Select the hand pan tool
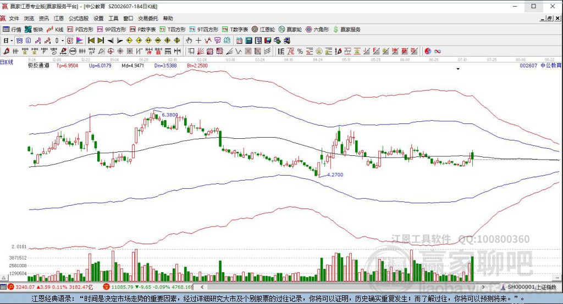Viewport: 563px width, 304px height. tap(189, 41)
